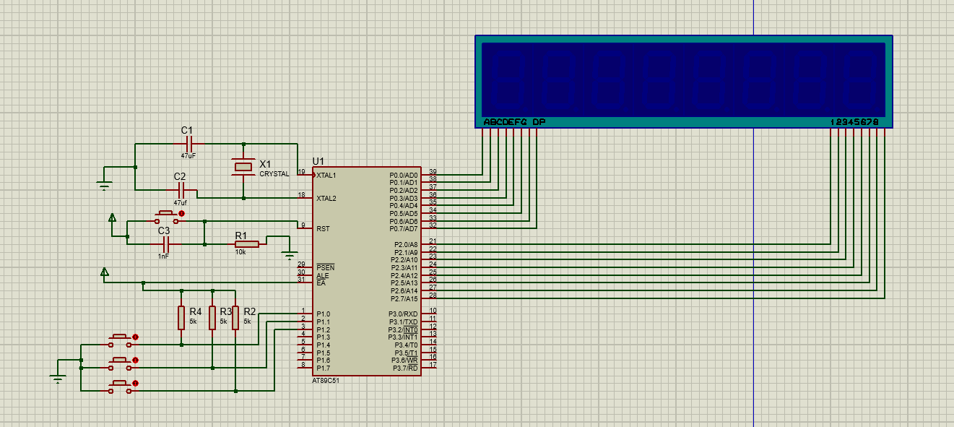Click the XTAL1 pin label
954x427 pixels.
326,176
